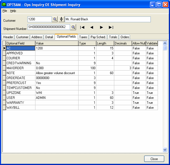170x165 pixels.
Task: Click the Optional Field column header
Action: coord(21,43)
